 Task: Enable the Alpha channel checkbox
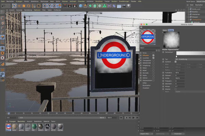[x=153, y=75]
